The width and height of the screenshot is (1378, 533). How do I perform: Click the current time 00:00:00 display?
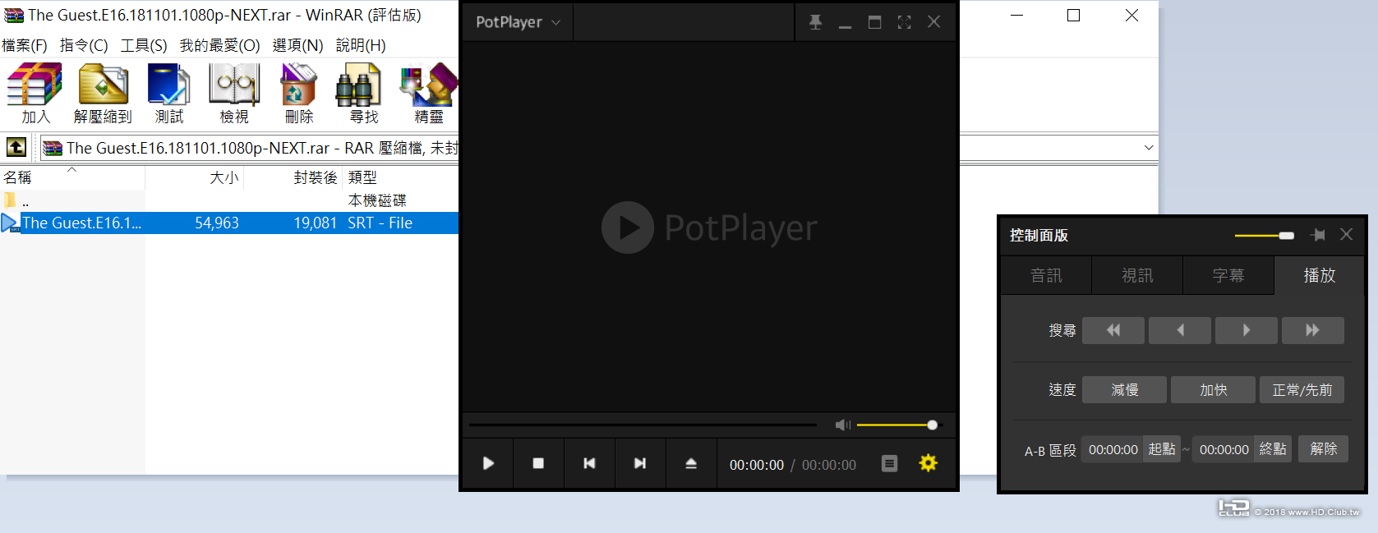point(757,465)
